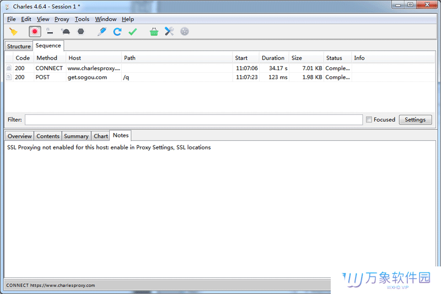Click the lock icon on CONNECT row
This screenshot has height=294, width=441.
9,68
